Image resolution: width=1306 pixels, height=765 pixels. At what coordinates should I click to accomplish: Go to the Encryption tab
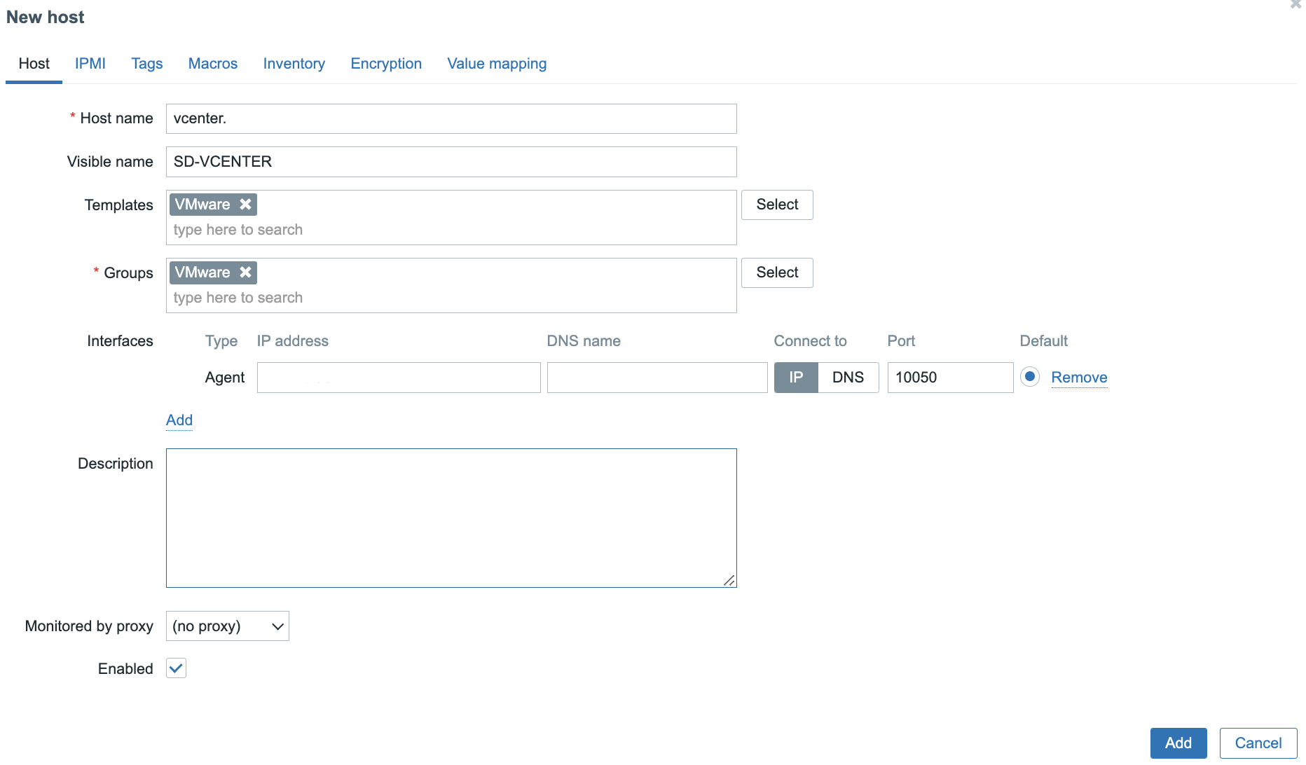[386, 64]
